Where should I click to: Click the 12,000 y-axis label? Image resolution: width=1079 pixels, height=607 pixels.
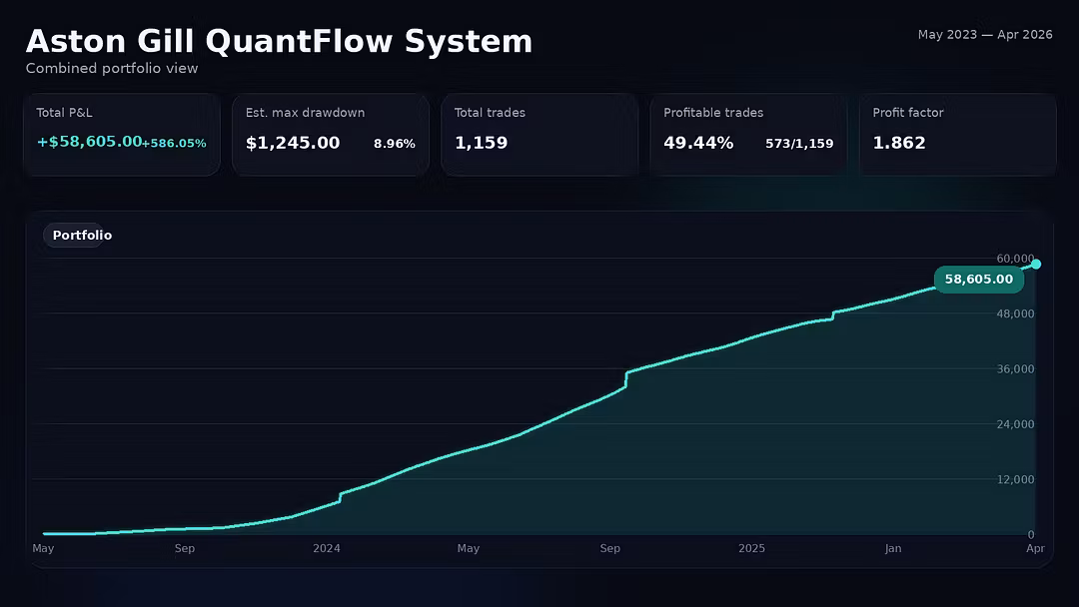(1015, 479)
